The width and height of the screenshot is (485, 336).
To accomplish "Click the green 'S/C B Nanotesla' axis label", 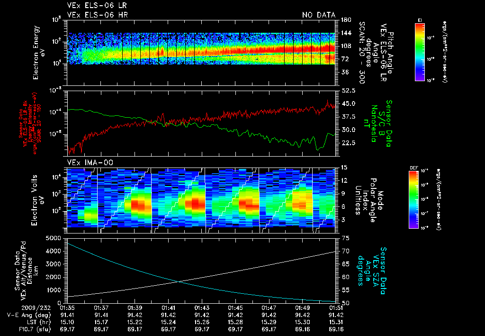I will point(375,123).
